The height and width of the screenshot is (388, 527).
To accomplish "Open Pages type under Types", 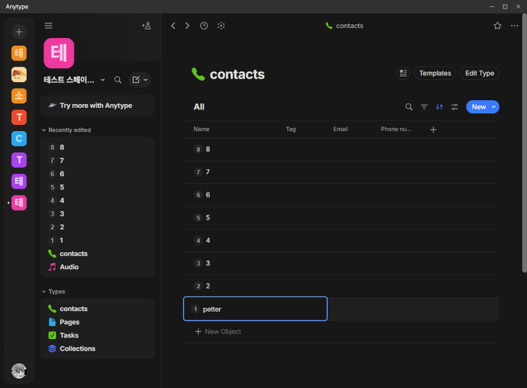I will (97, 322).
